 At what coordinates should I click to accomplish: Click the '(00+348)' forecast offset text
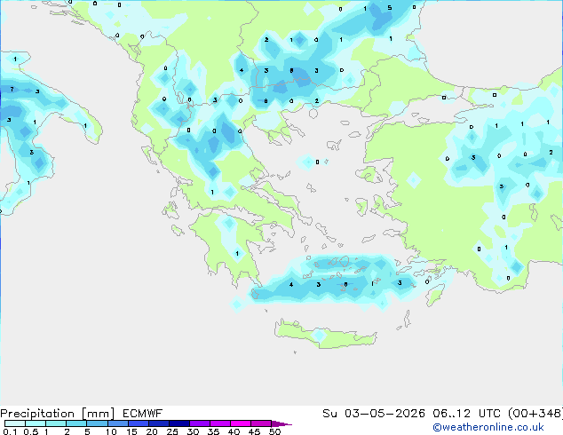(x=535, y=414)
